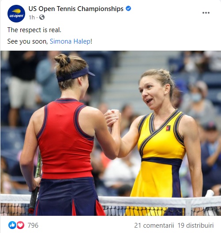This screenshot has height=233, width=221.
Task: Click the "See you soon," caption text
Action: click(x=27, y=41)
